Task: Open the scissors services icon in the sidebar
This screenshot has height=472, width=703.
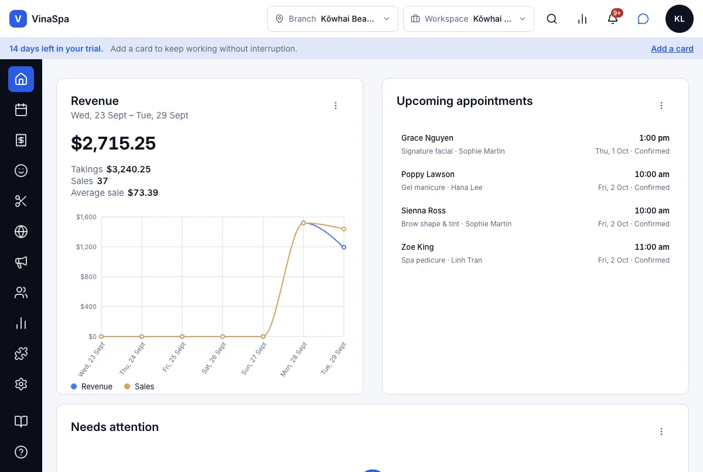Action: [x=21, y=201]
